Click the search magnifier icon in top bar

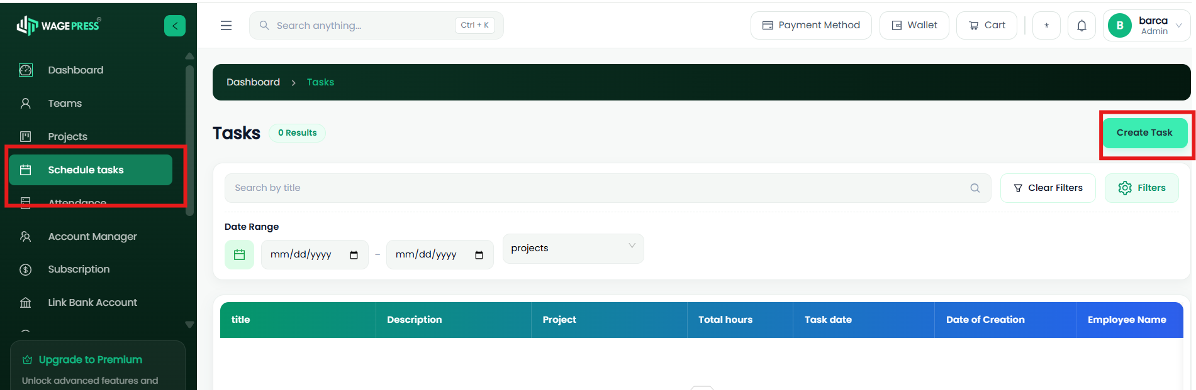coord(264,25)
